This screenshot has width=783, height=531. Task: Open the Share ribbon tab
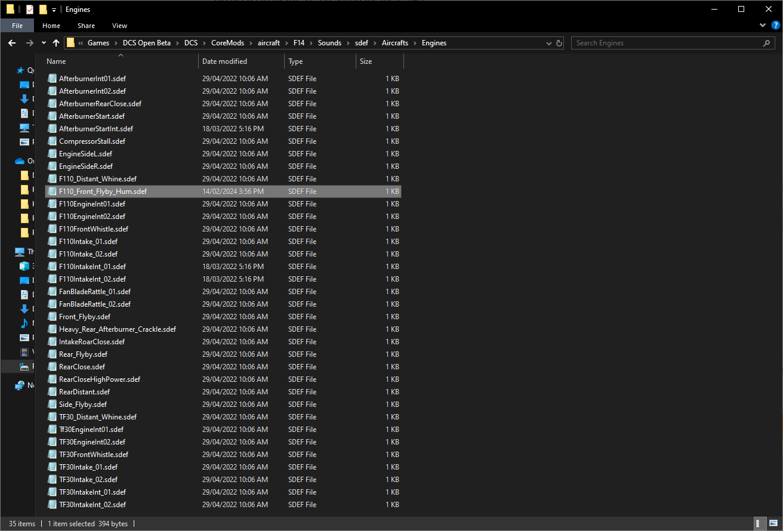(x=86, y=26)
